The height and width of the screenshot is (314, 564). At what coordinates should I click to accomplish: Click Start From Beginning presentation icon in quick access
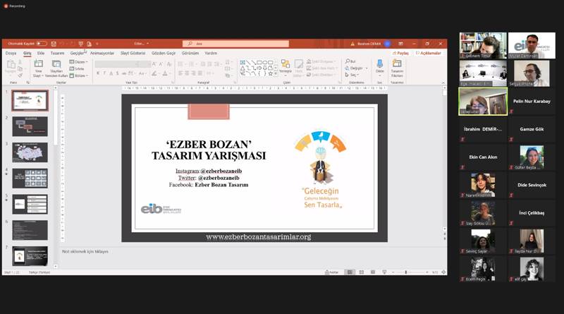(x=81, y=44)
